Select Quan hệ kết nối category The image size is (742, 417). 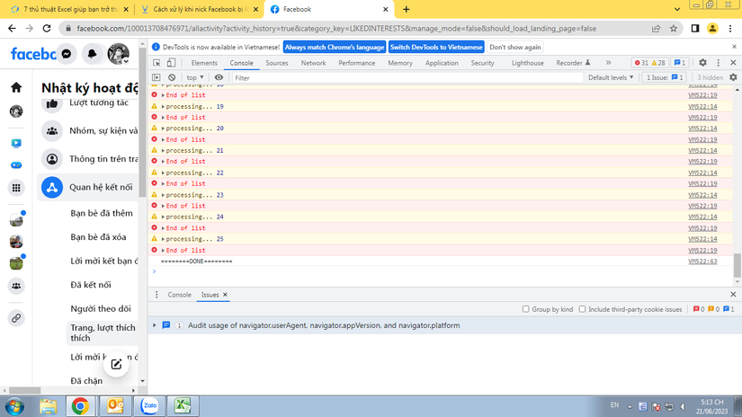88,187
